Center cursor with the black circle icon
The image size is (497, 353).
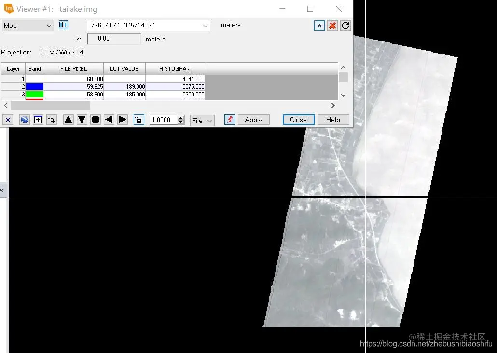pos(96,120)
